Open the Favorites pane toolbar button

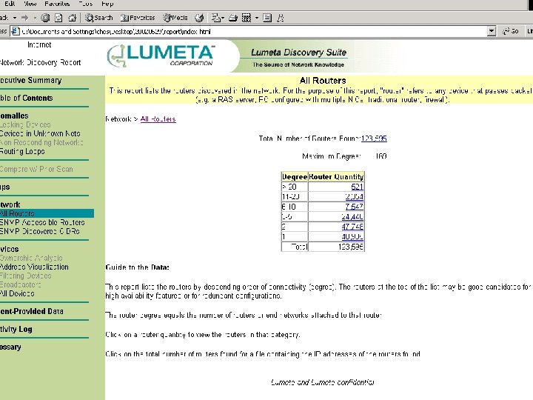138,18
